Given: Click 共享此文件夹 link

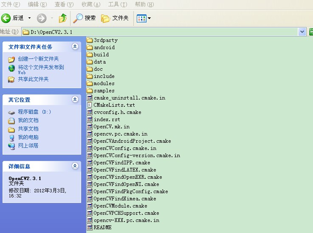Looking at the screenshot, I should 33,79.
